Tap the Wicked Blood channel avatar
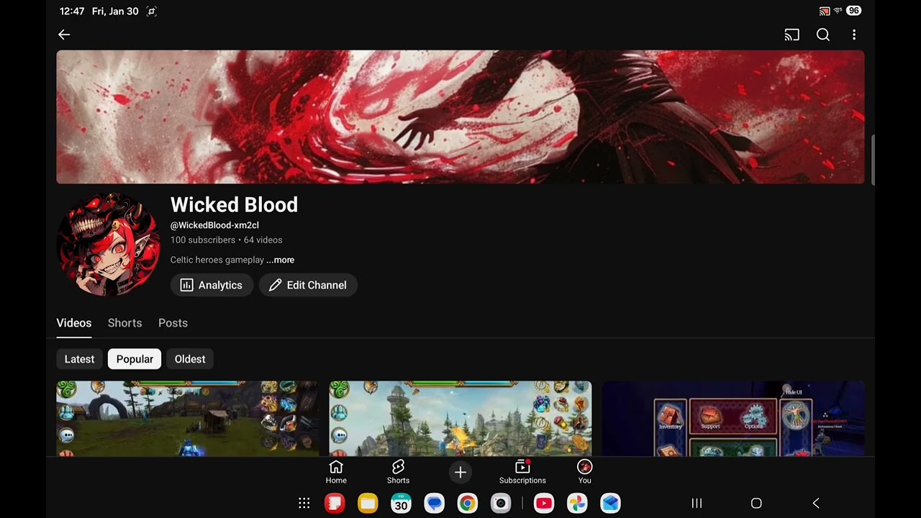This screenshot has width=921, height=518. 109,245
